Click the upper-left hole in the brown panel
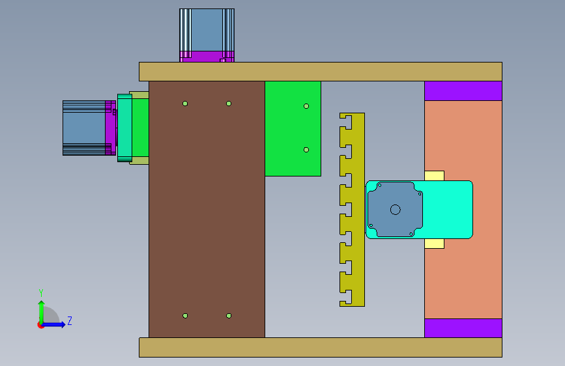 tap(185, 104)
